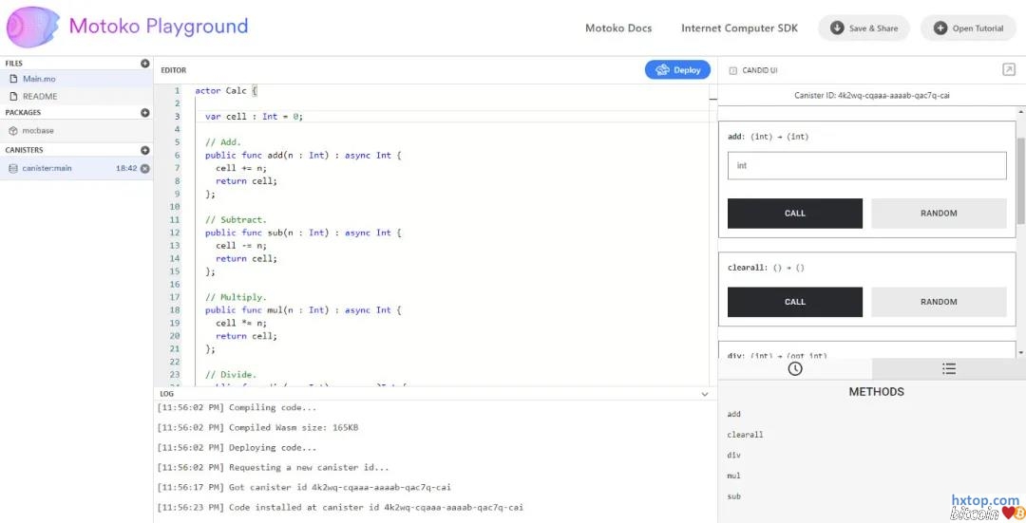Viewport: 1026px width, 523px height.
Task: Focus the int input for add method
Action: pos(866,166)
